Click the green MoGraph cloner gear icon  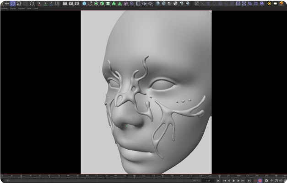(108, 4)
